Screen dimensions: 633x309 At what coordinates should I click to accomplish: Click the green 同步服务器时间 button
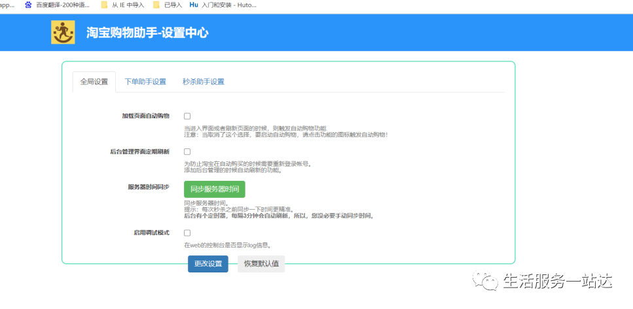(x=214, y=189)
